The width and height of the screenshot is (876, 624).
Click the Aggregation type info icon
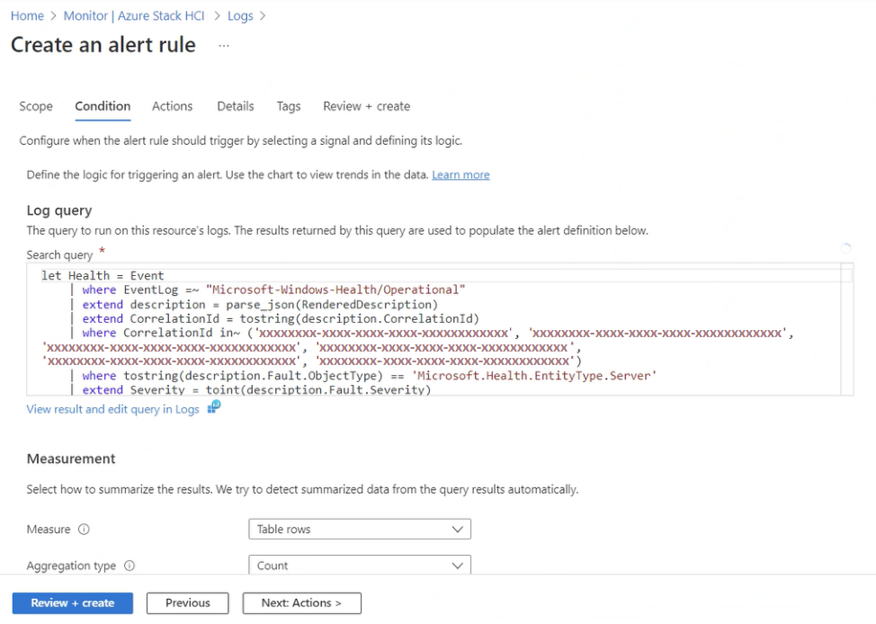click(129, 566)
